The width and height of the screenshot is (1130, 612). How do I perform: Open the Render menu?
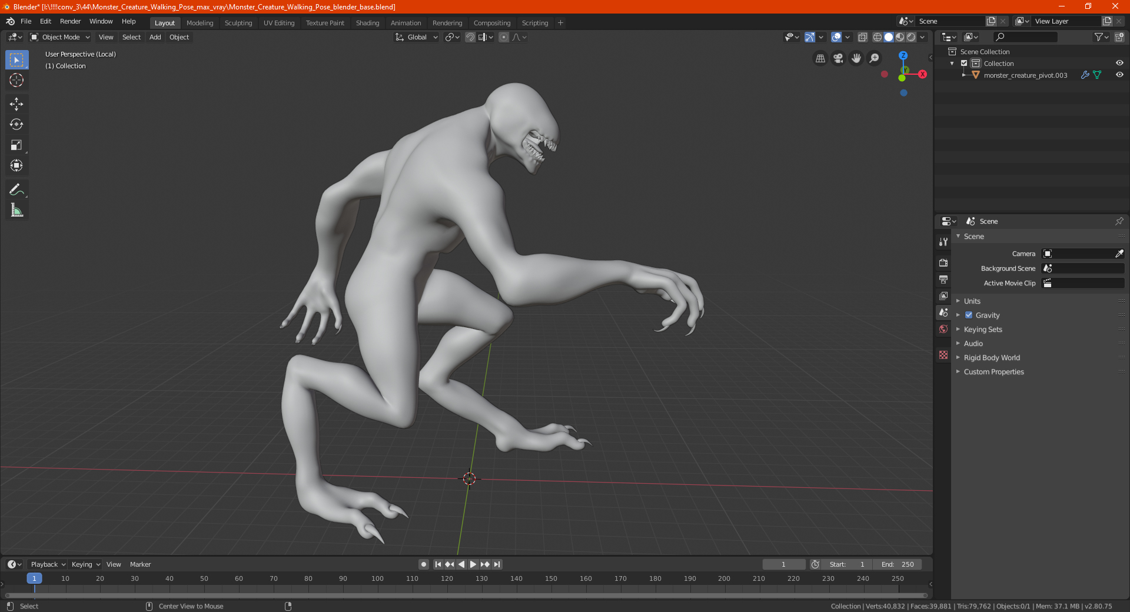click(71, 21)
